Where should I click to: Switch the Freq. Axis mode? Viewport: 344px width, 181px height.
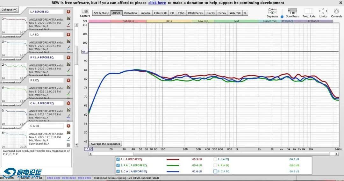309,13
